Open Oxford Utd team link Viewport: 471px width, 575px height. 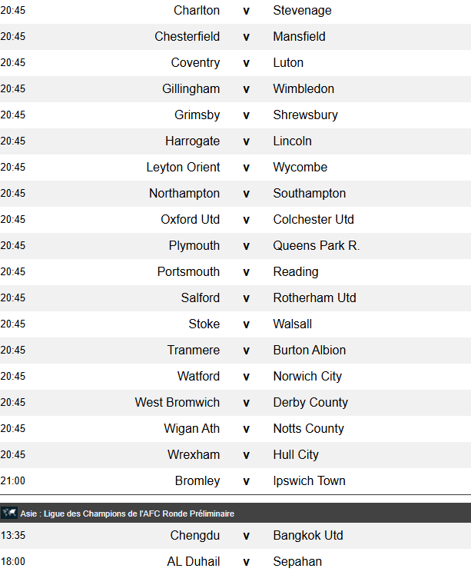pyautogui.click(x=190, y=220)
